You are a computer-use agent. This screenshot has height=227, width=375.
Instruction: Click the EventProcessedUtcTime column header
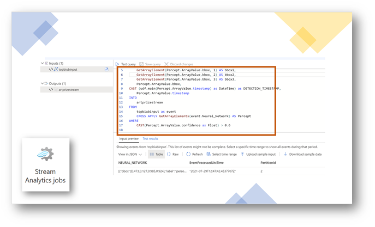click(206, 163)
